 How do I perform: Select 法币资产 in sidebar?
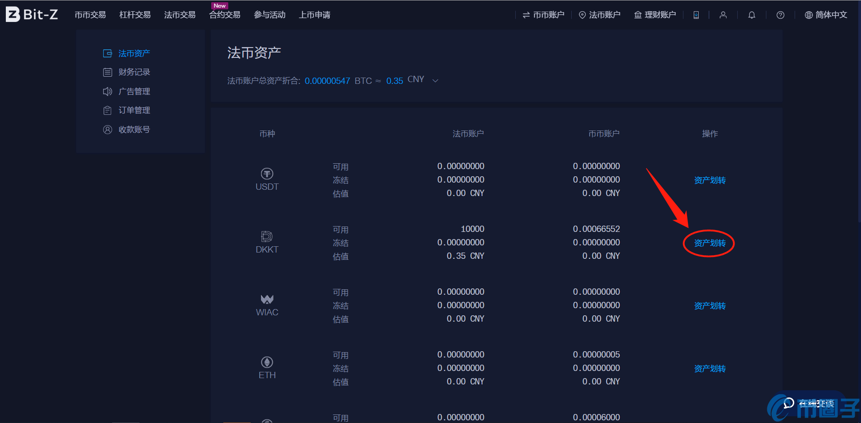[134, 53]
